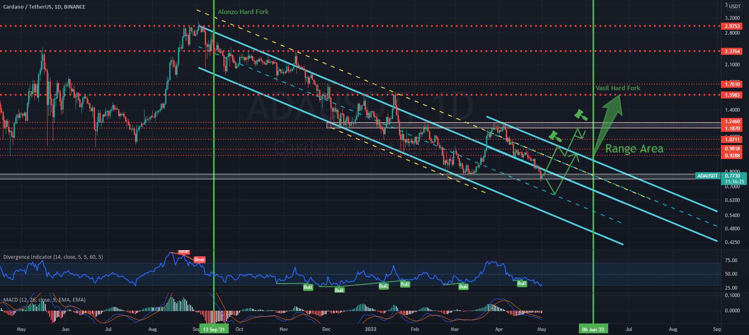Click the Nov label on time axis
The image size is (749, 335).
[x=283, y=329]
